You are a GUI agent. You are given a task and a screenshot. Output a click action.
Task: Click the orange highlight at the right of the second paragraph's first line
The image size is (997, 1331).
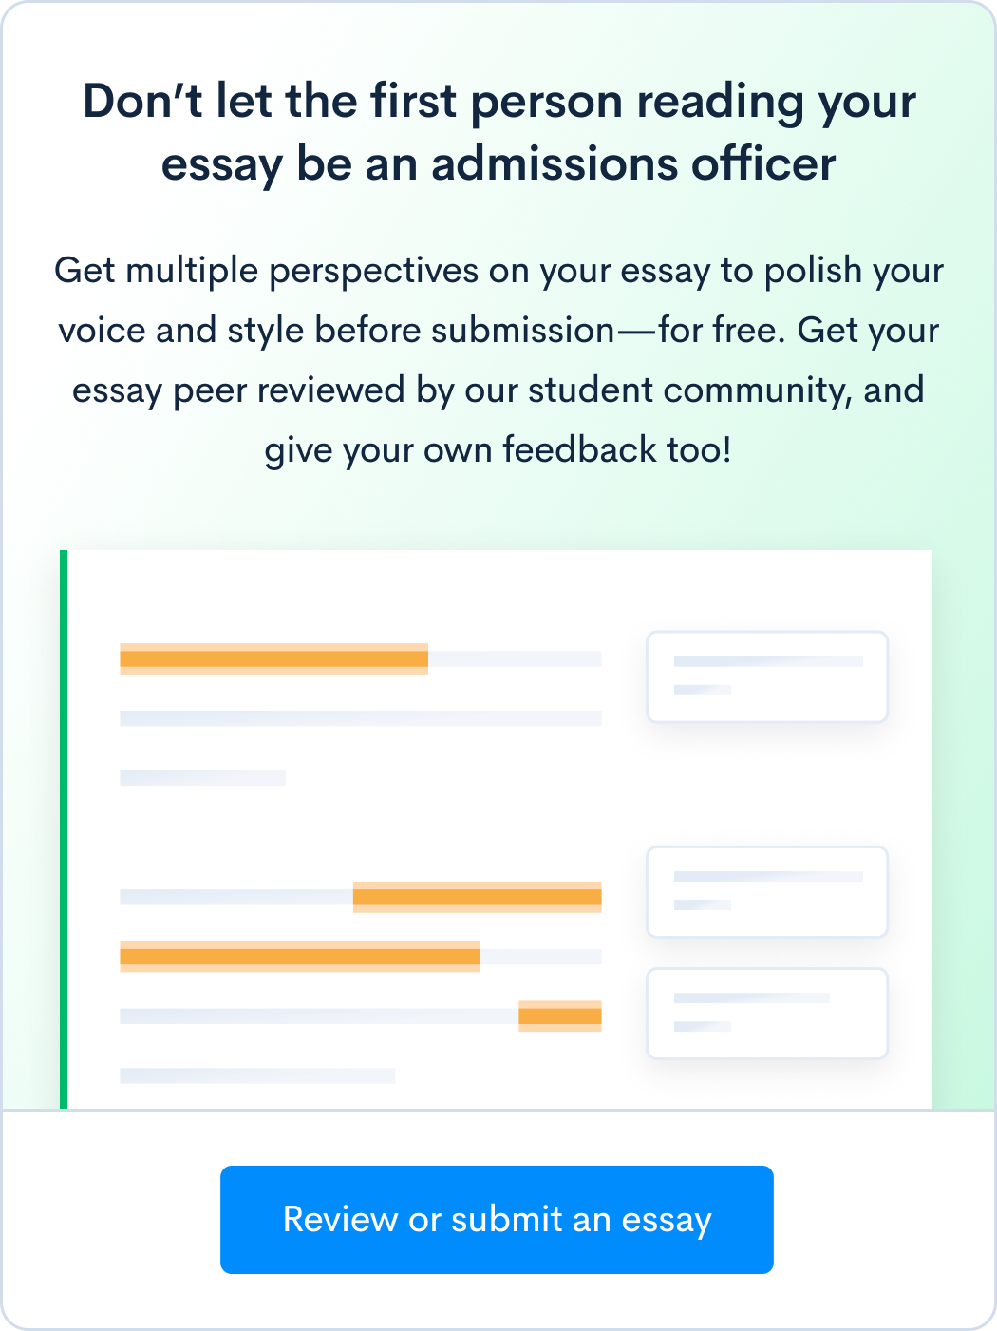point(478,897)
